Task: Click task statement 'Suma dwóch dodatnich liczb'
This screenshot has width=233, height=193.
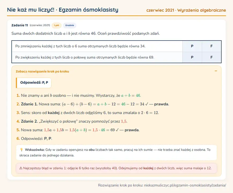Action: (86, 33)
